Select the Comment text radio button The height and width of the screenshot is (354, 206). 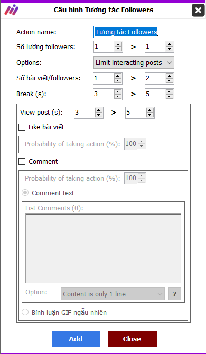coord(25,193)
